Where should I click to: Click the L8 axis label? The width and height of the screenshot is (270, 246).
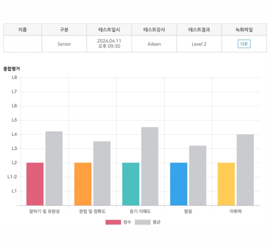(x=14, y=77)
